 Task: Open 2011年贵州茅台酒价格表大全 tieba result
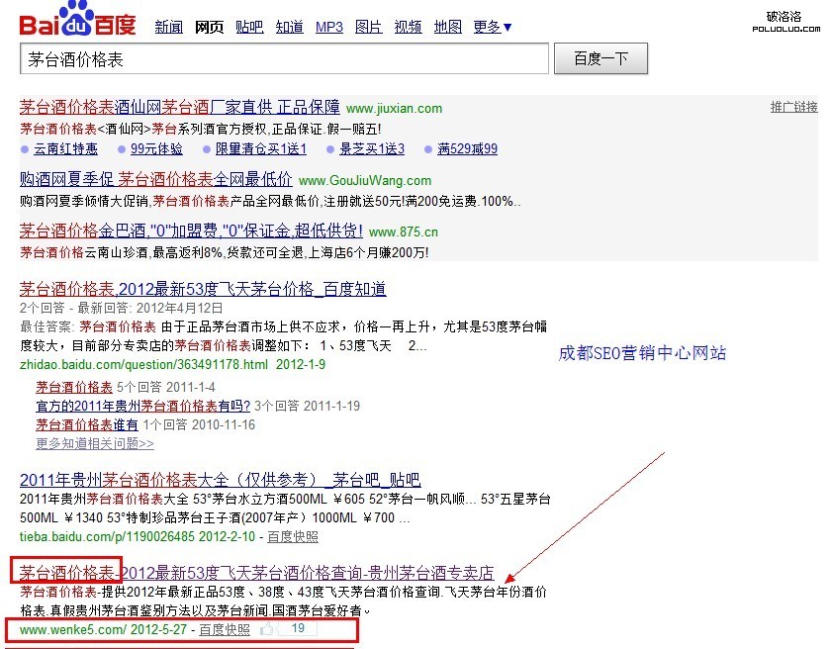coord(220,480)
